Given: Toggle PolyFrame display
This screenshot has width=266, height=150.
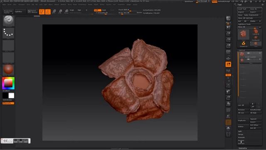Looking at the screenshot, I should 228,110.
